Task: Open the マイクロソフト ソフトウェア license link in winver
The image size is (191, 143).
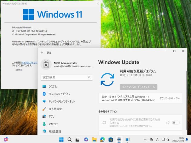Action: click(29, 63)
